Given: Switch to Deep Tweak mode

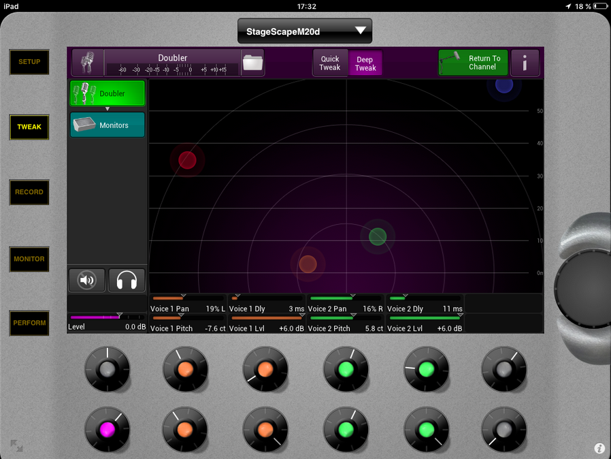Looking at the screenshot, I should [x=365, y=63].
